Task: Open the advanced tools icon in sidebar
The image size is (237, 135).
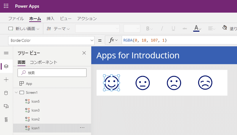Action: [x=6, y=120]
